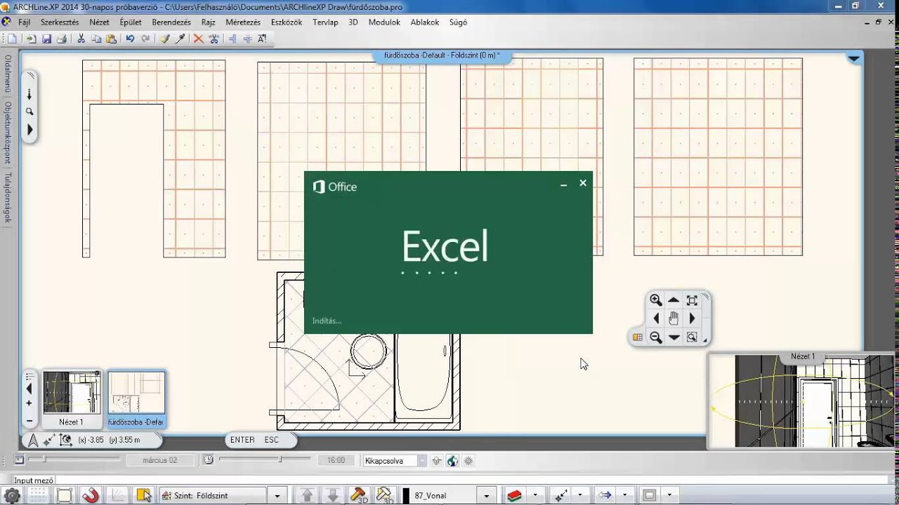Click the globe location icon
The height and width of the screenshot is (505, 899).
coord(452,461)
